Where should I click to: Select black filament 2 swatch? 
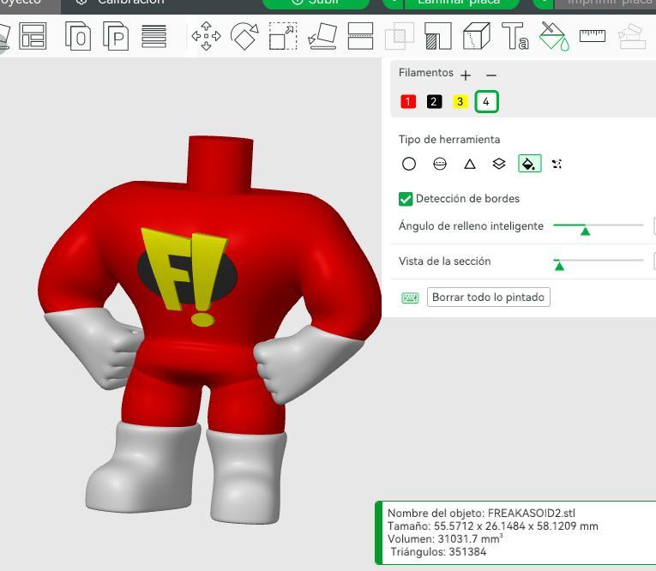pos(434,102)
